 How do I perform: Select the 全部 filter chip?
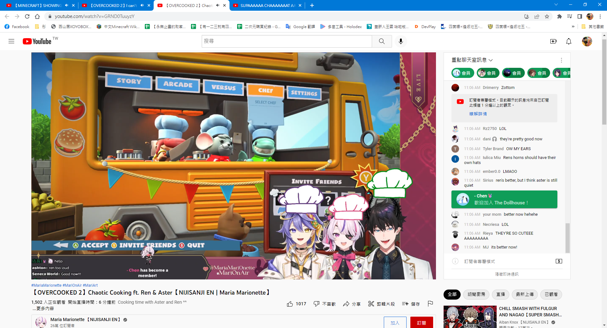[x=452, y=294]
